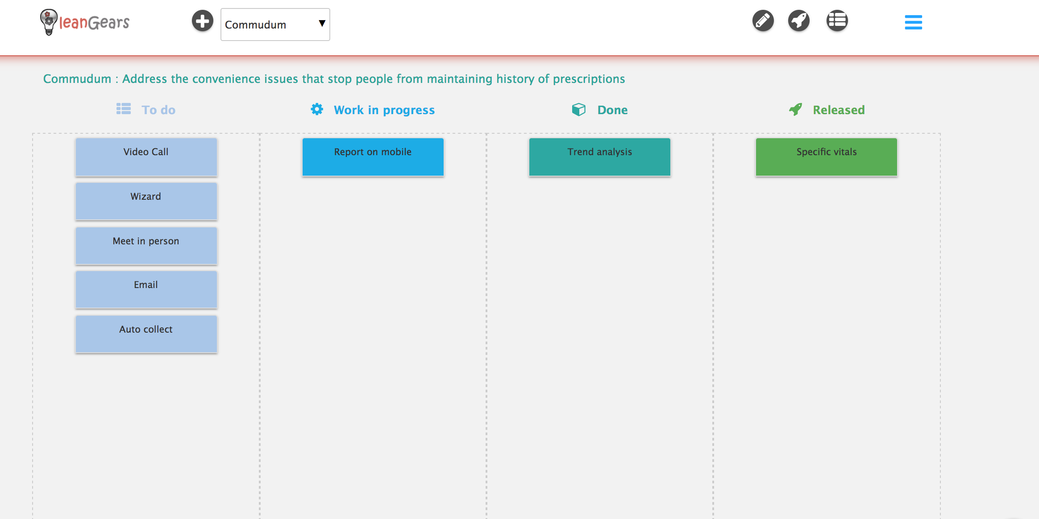
Task: Click the Work in progress gear icon
Action: coord(317,109)
